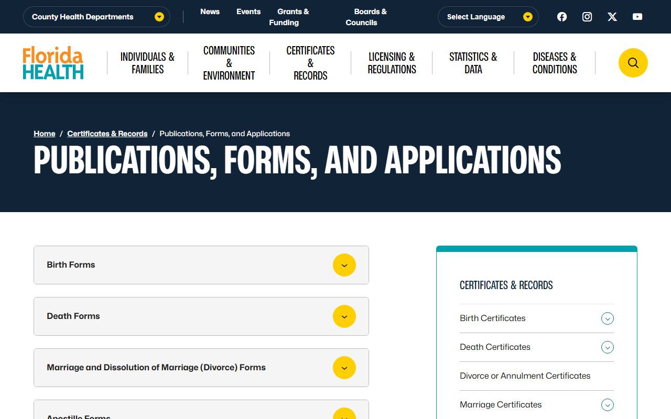Open Select Language dropdown
Image resolution: width=671 pixels, height=419 pixels.
click(488, 17)
